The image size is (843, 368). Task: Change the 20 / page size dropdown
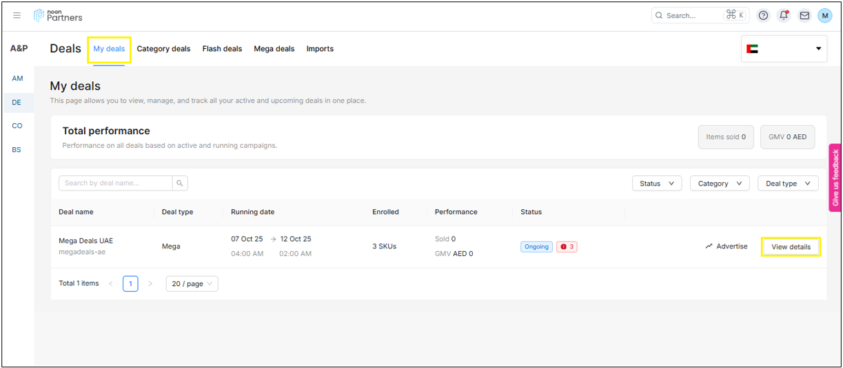[x=192, y=283]
